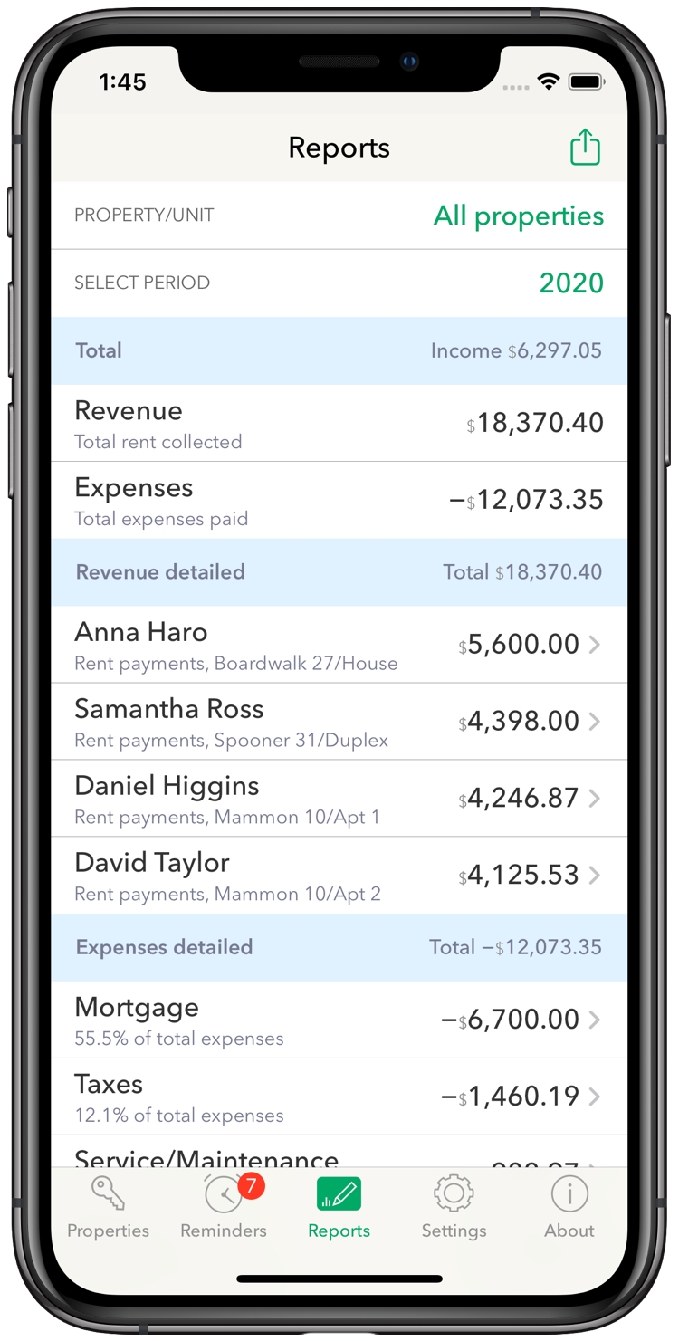Open David Taylor rent payments
Image resolution: width=679 pixels, height=1341 pixels.
click(x=339, y=876)
